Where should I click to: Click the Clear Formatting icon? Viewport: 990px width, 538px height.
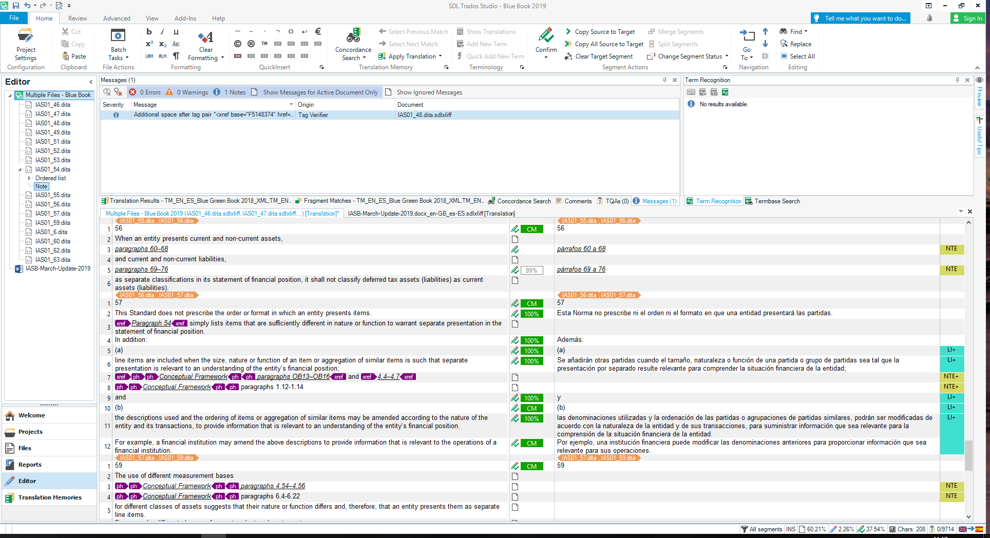(x=205, y=38)
